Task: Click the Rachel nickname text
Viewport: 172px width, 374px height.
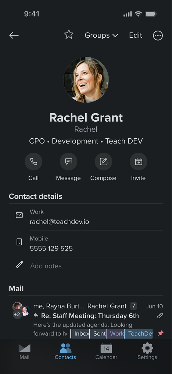Action: click(x=86, y=129)
